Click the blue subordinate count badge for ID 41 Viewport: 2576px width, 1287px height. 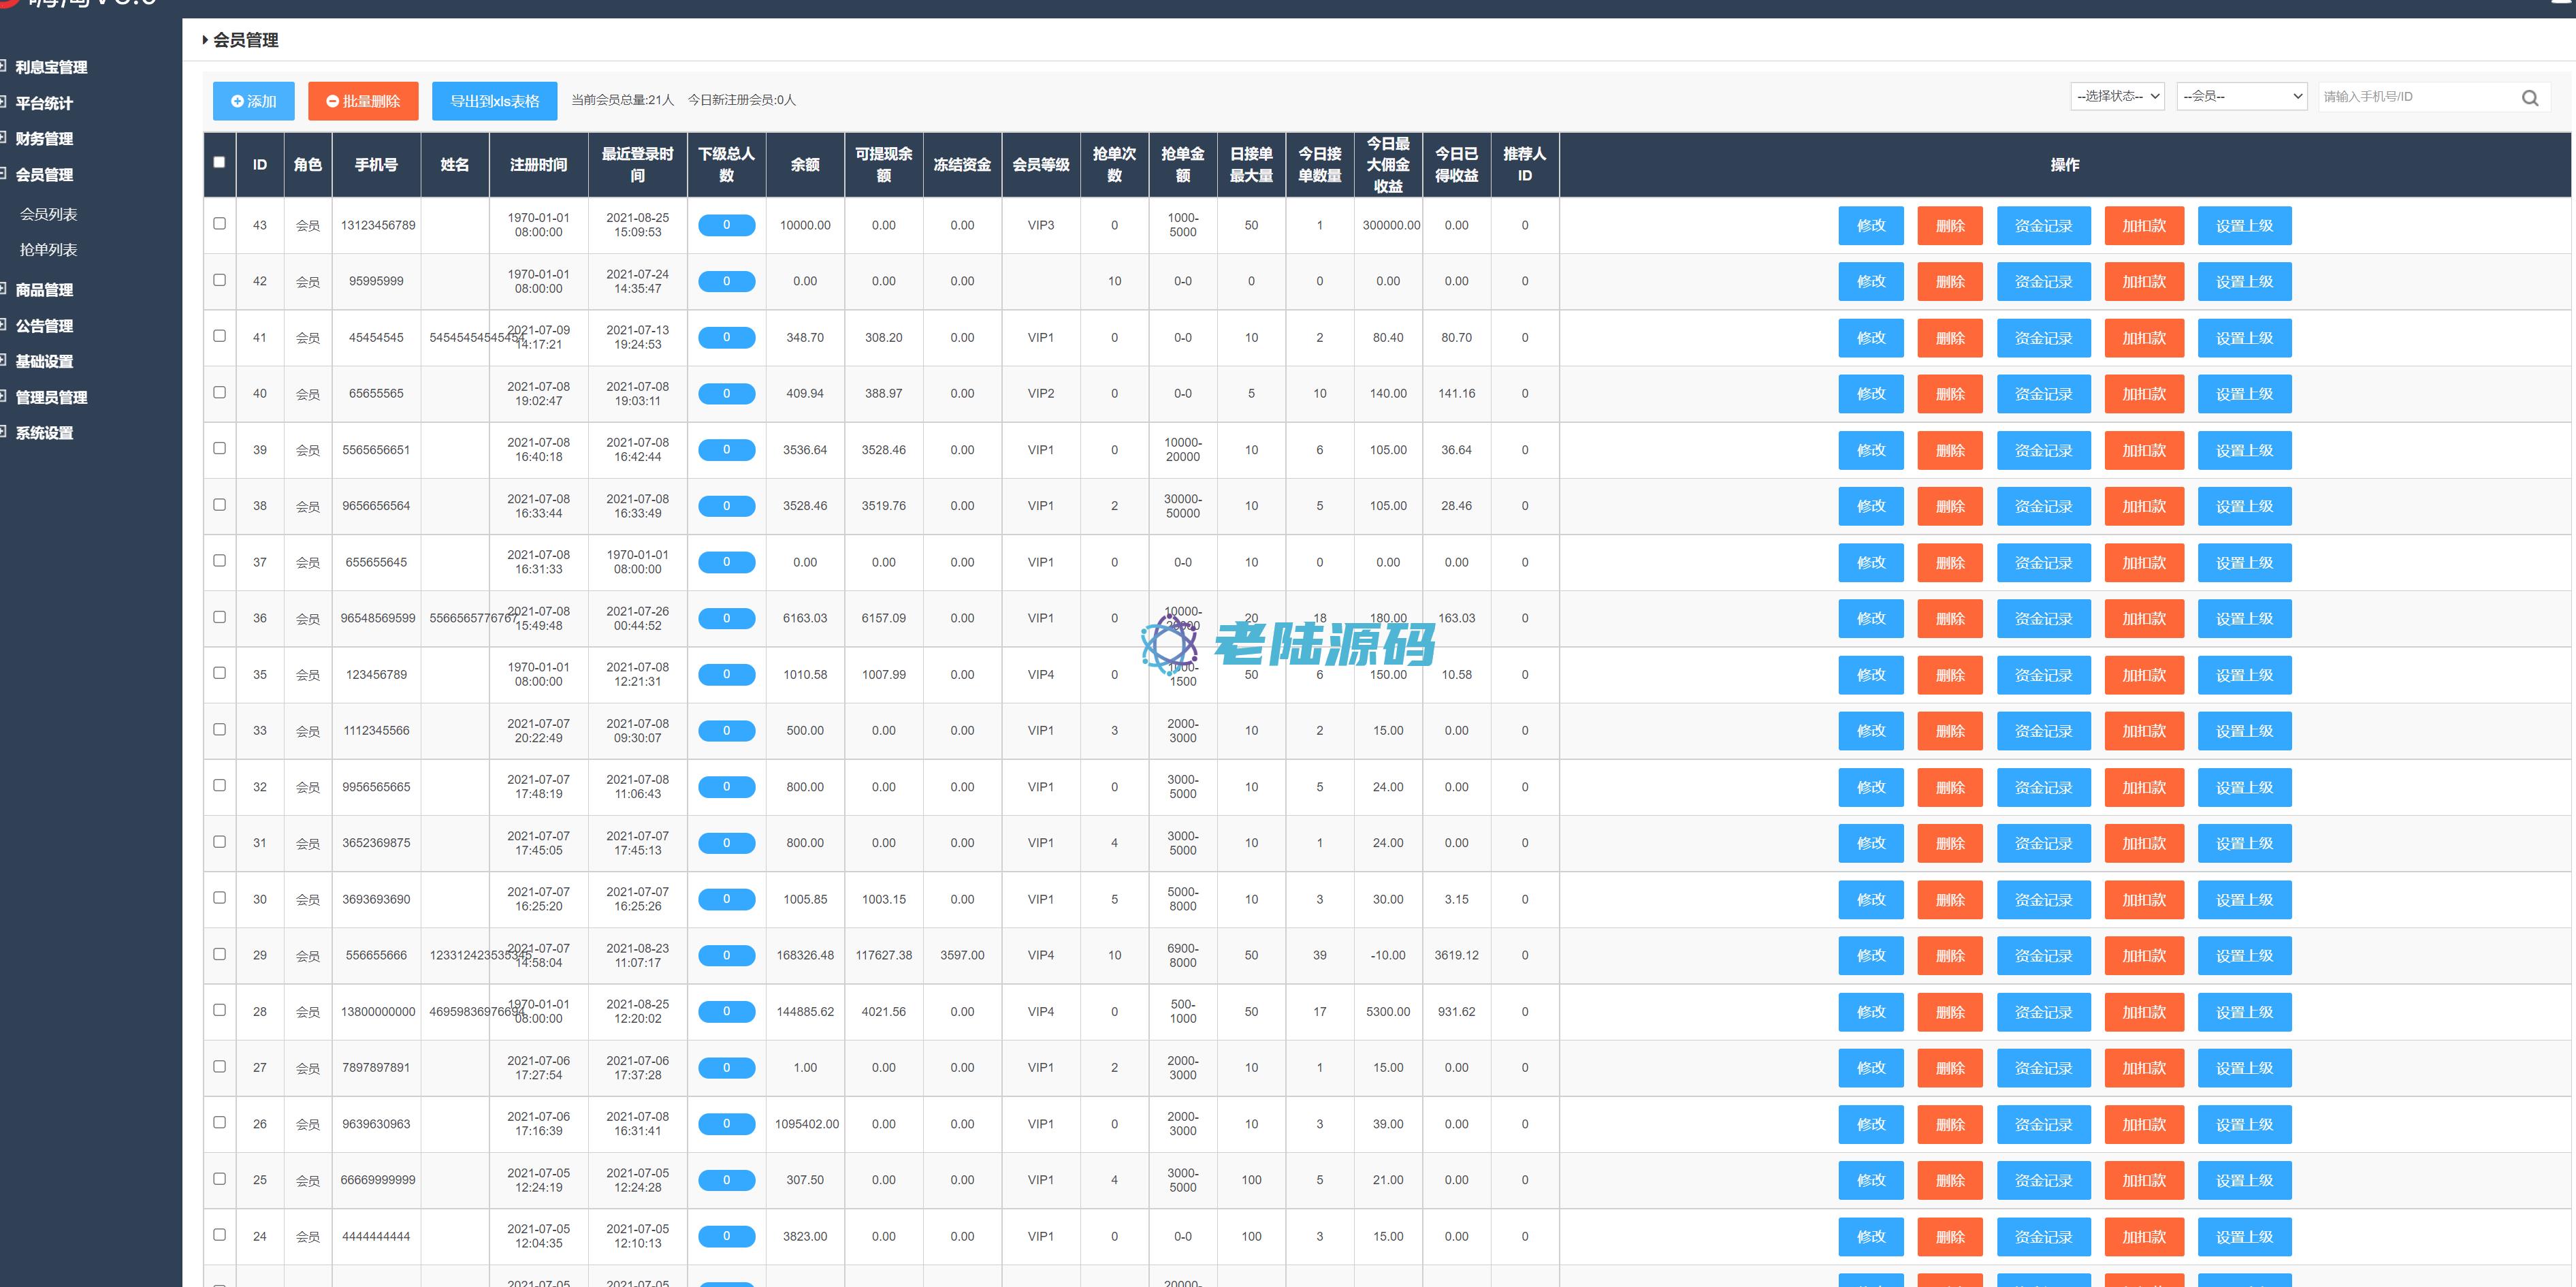pyautogui.click(x=726, y=338)
